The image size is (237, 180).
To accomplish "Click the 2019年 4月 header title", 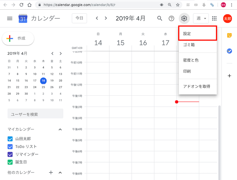I will pyautogui.click(x=130, y=18).
